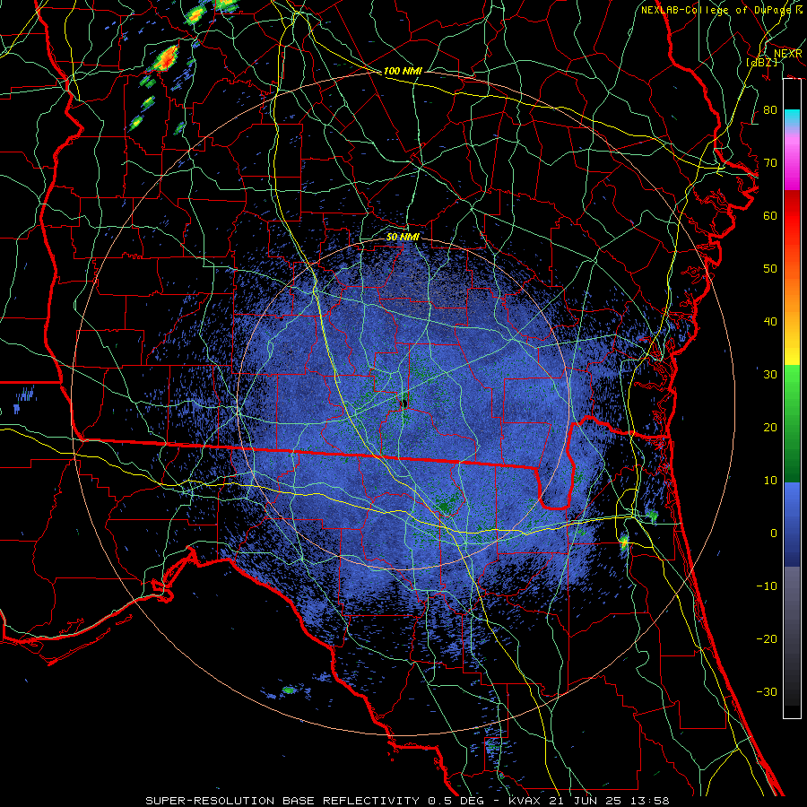Click the small green cell offshore in the Gulf
Image resolution: width=807 pixels, height=807 pixels.
pos(289,690)
